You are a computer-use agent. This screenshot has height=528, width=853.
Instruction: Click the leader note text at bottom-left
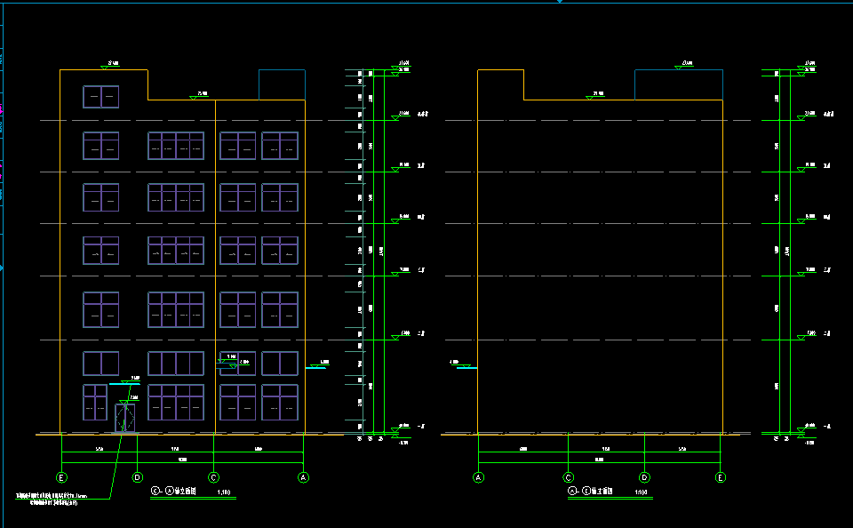53,497
